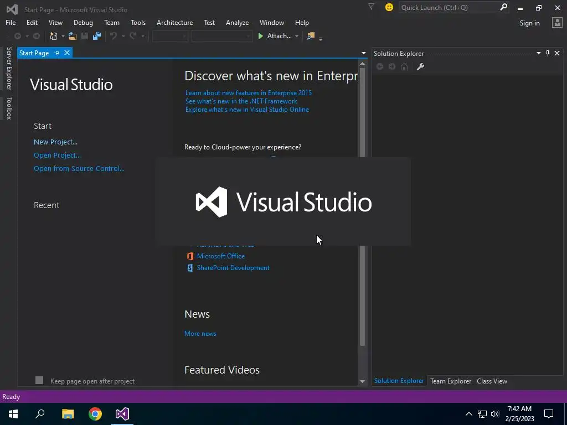Screen dimensions: 567x425
Task: Click the taskbar search icon
Action: point(40,414)
